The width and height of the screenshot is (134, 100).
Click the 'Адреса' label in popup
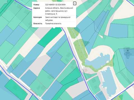[37, 8]
